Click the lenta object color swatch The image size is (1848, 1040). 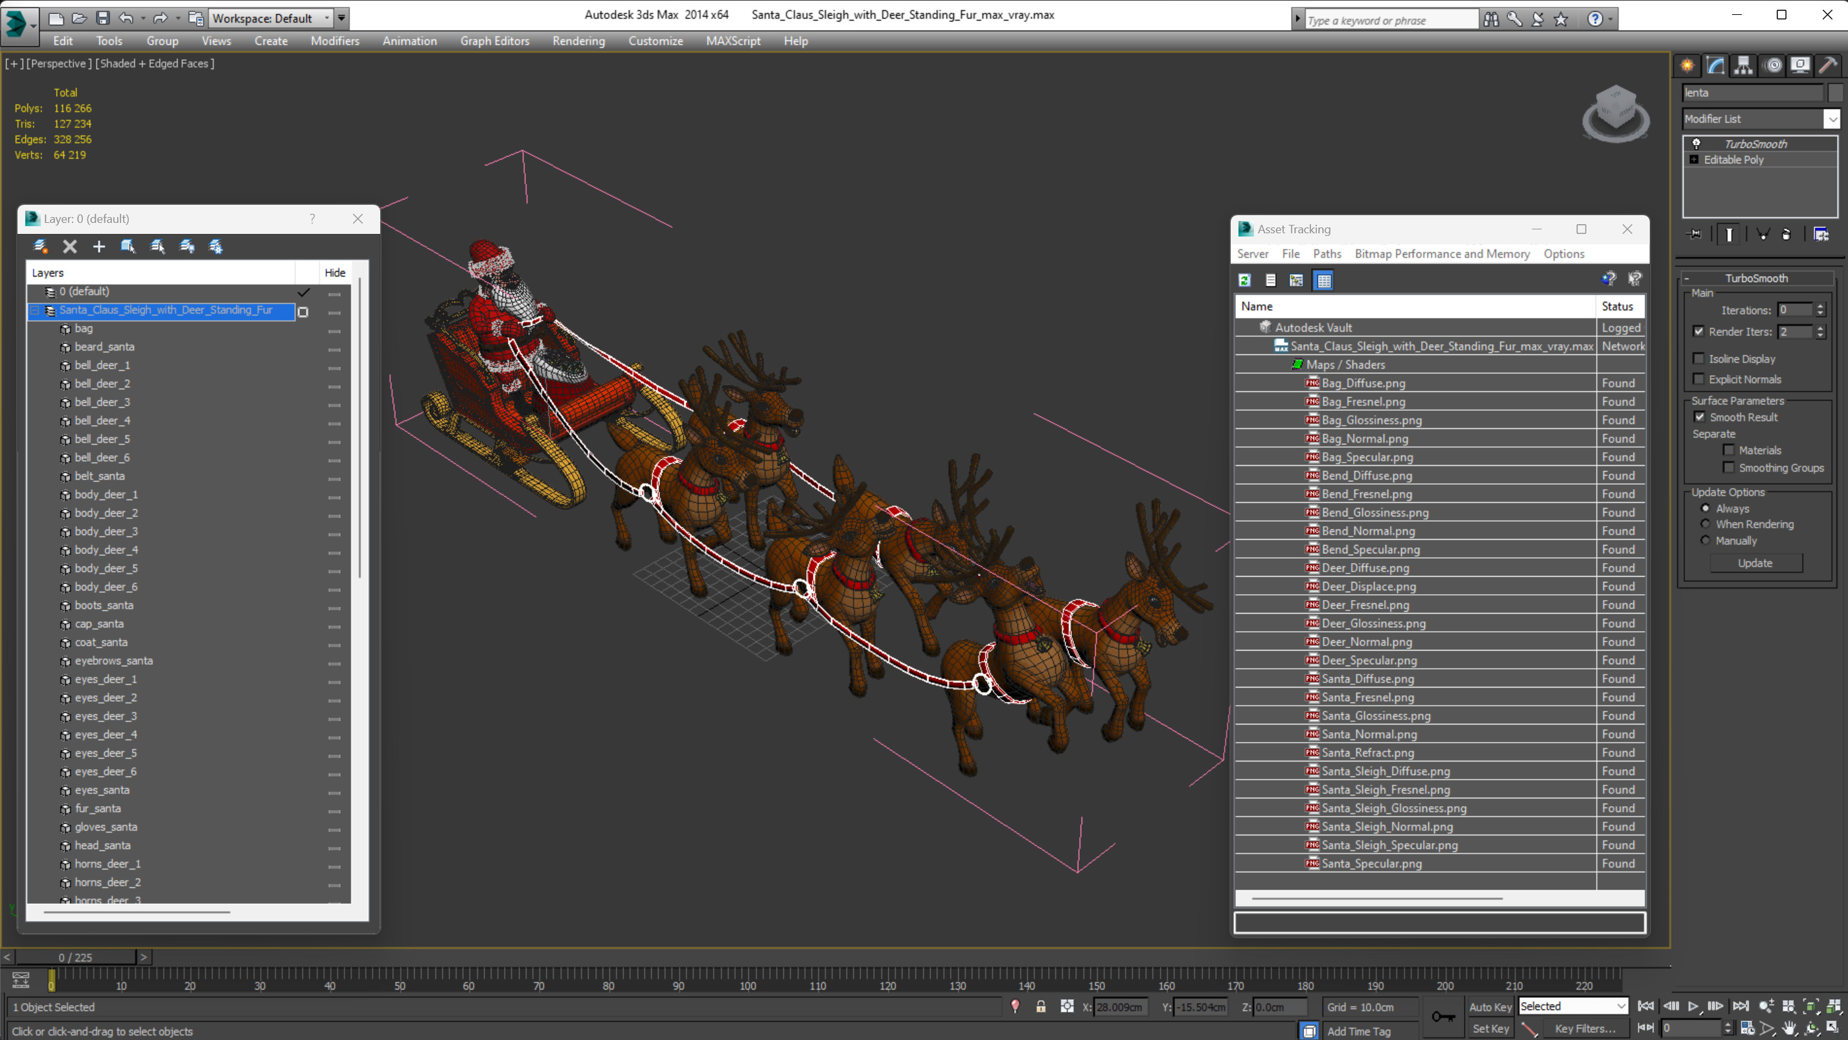1835,93
